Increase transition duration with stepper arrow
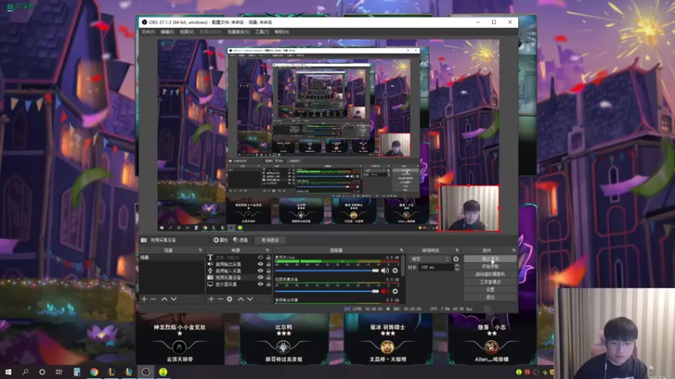The width and height of the screenshot is (675, 379). pyautogui.click(x=456, y=265)
